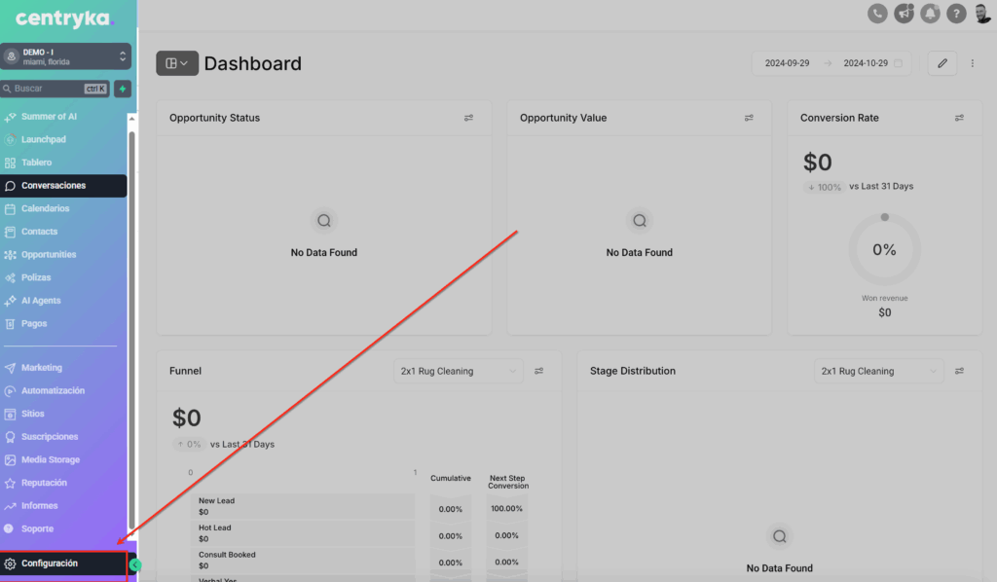Open the Funnel 2x1 Rug Cleaning dropdown
997x582 pixels.
(459, 371)
